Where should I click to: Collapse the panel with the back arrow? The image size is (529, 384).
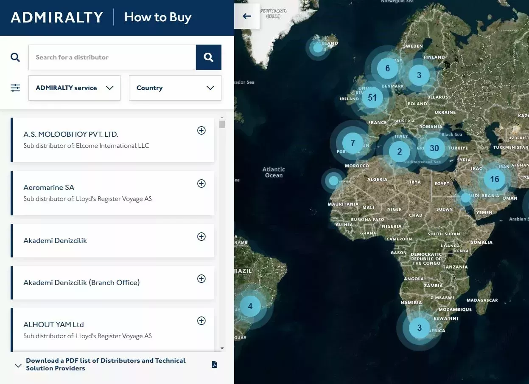pos(247,16)
